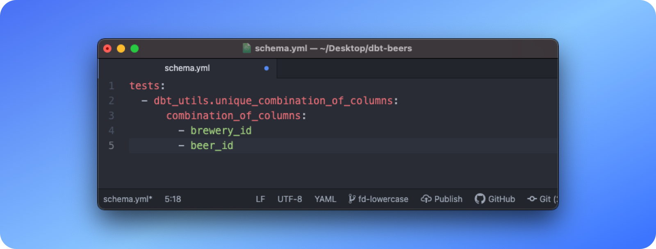Select the schema.yml editor tab
656x249 pixels.
(187, 68)
